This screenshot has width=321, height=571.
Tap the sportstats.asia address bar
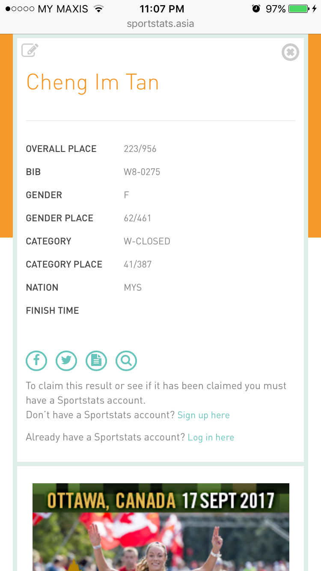click(160, 24)
